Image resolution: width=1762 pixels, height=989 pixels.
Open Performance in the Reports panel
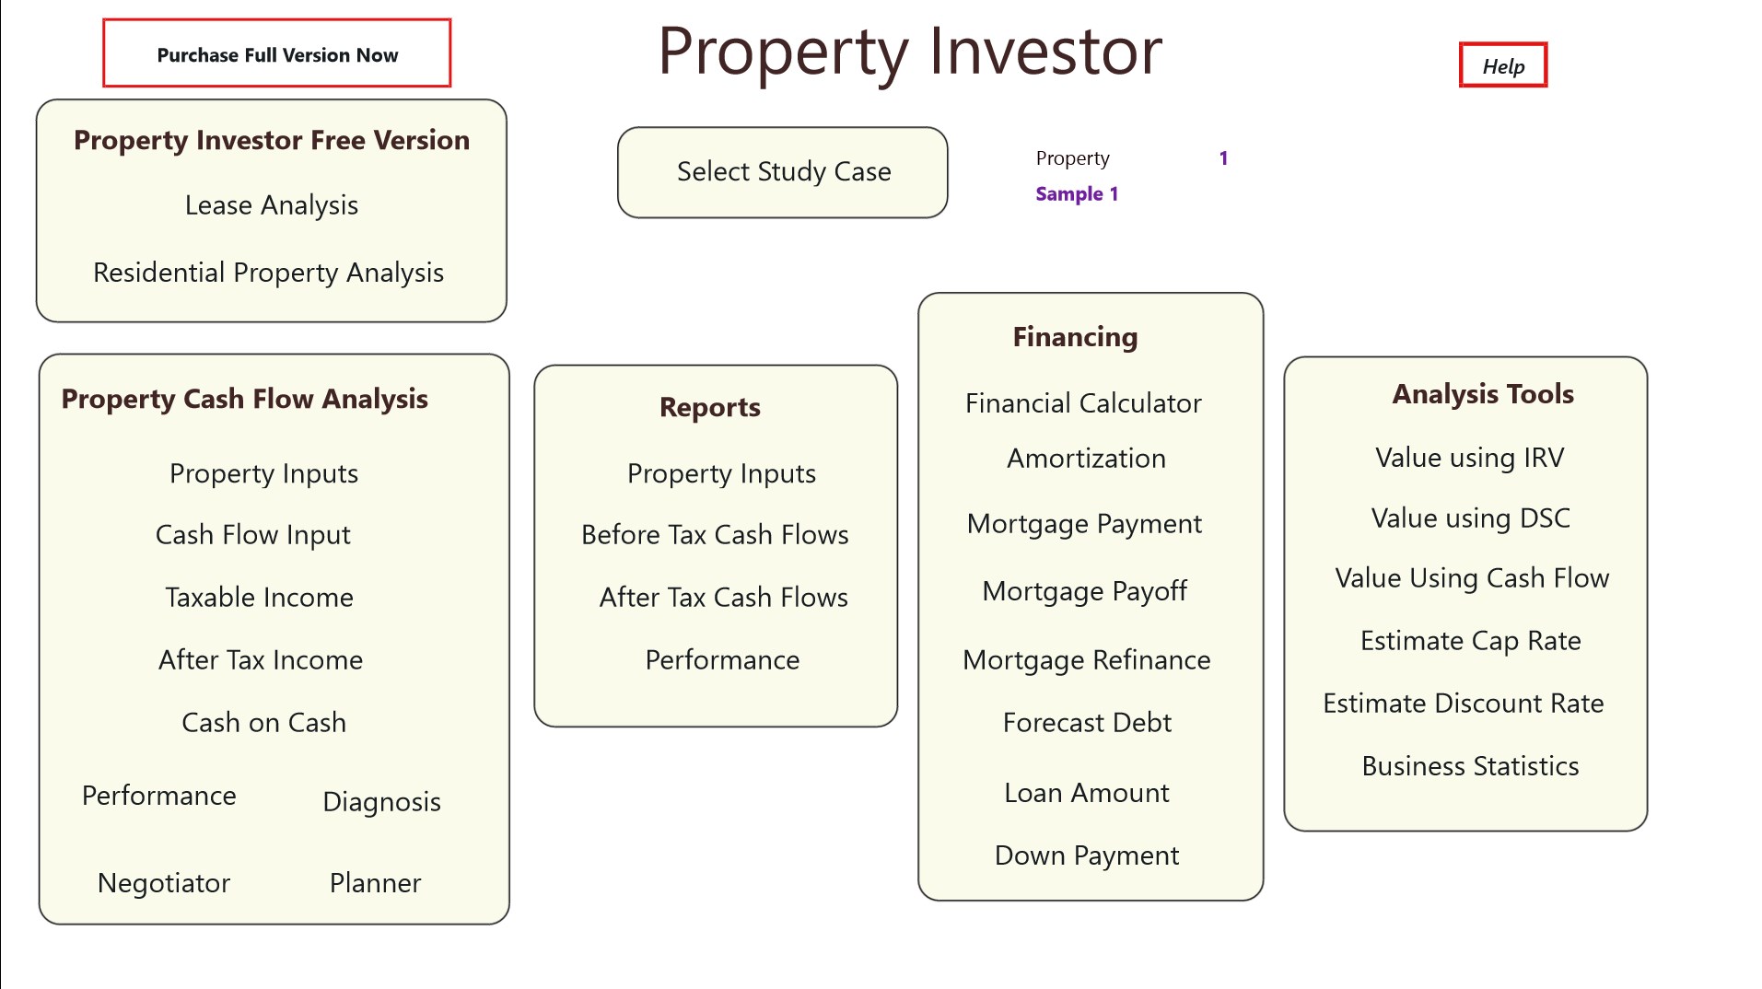click(722, 660)
